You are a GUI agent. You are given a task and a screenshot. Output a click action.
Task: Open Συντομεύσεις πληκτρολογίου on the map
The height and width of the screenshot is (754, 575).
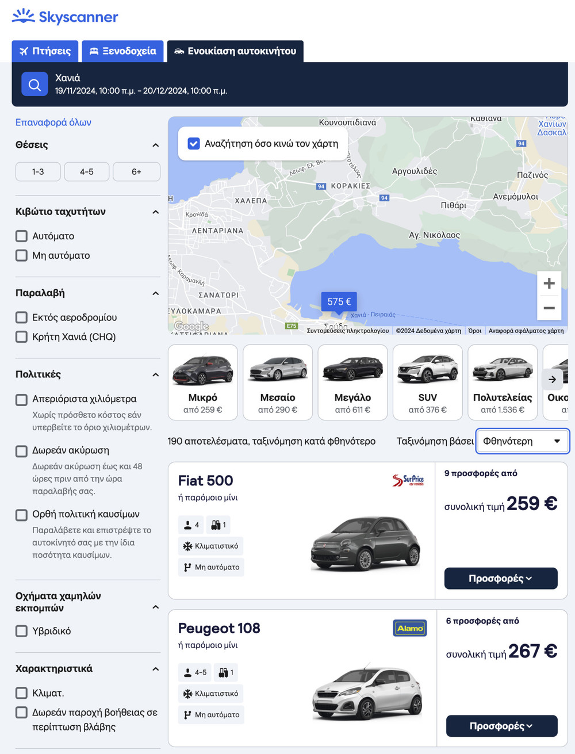(348, 331)
